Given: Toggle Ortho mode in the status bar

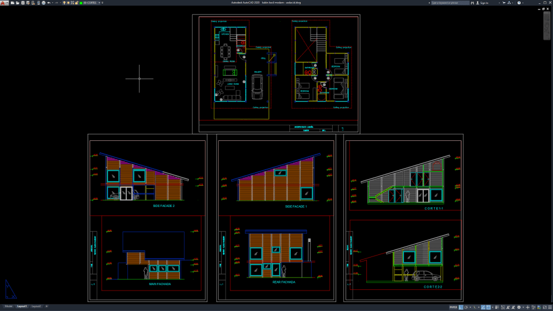Looking at the screenshot, I should point(483,308).
